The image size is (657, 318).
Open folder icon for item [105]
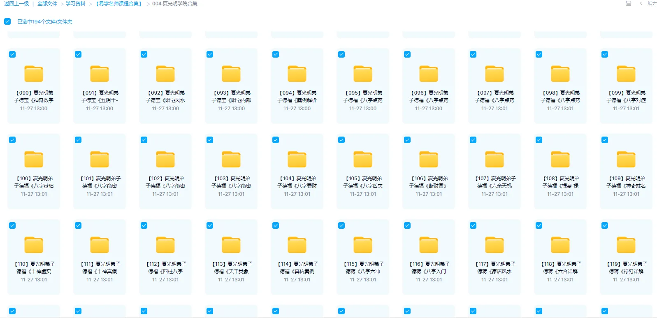(363, 160)
